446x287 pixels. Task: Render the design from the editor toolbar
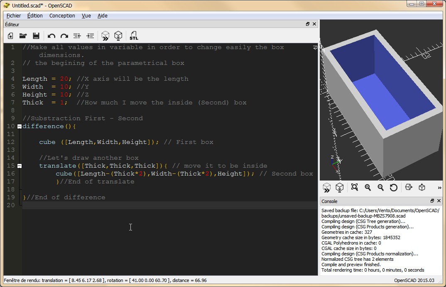(x=118, y=36)
